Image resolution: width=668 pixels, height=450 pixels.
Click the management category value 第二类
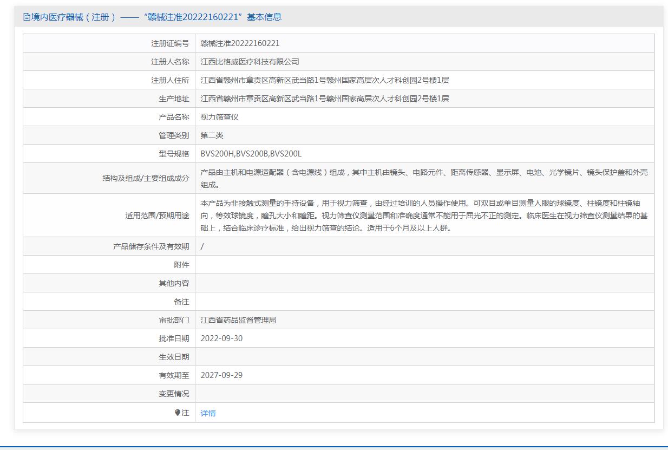click(x=212, y=135)
